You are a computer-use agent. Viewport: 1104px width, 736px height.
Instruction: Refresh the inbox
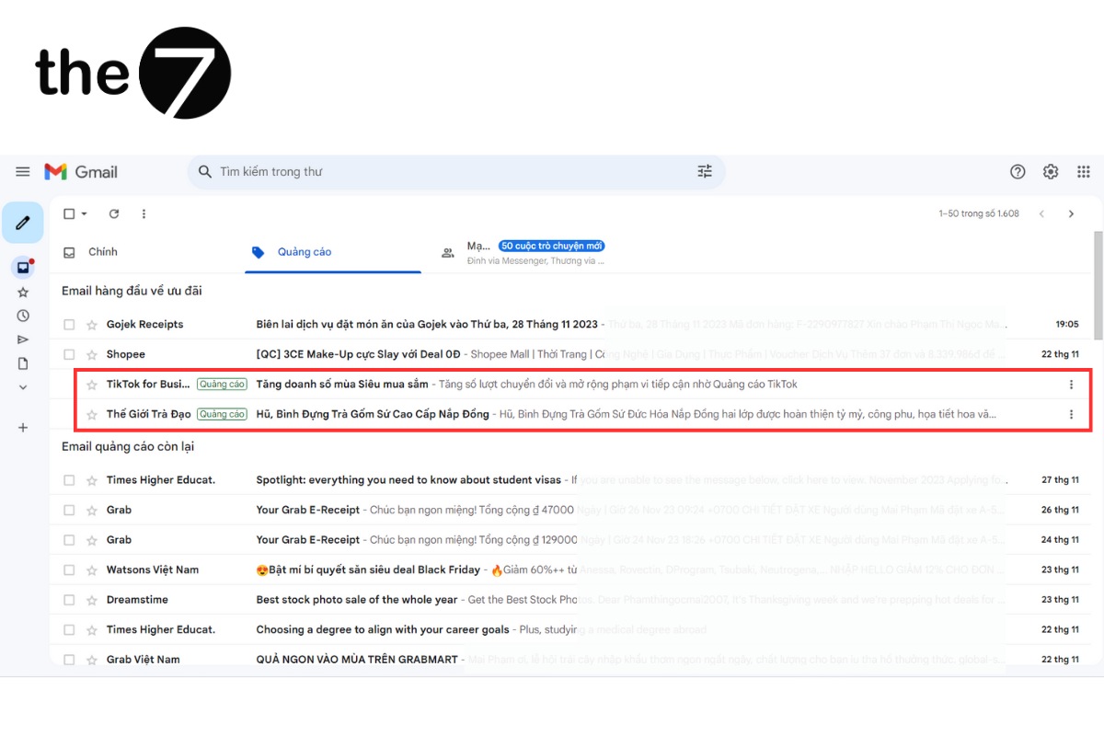tap(114, 213)
